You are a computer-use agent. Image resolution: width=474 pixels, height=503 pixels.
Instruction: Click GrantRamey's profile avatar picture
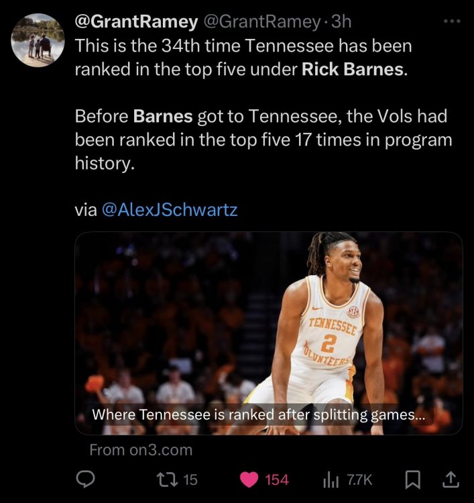pyautogui.click(x=38, y=40)
